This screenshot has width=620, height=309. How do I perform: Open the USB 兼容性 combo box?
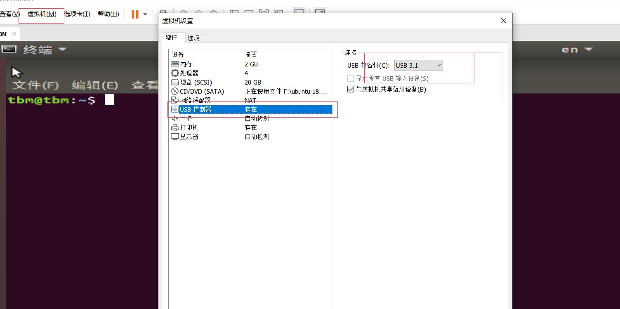418,65
